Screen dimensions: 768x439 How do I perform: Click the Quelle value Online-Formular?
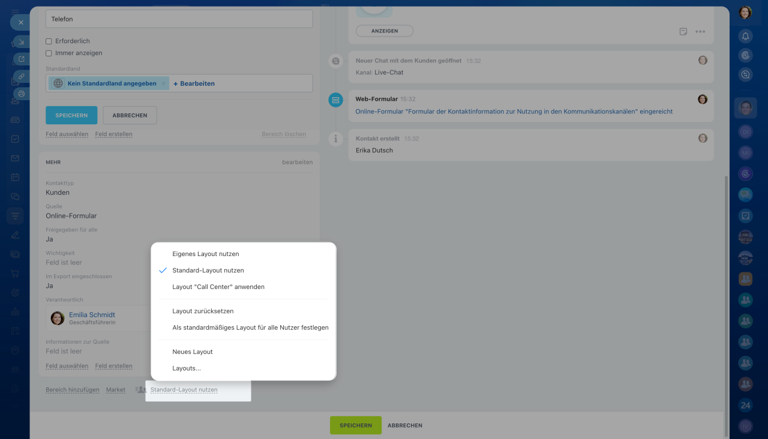click(x=71, y=216)
